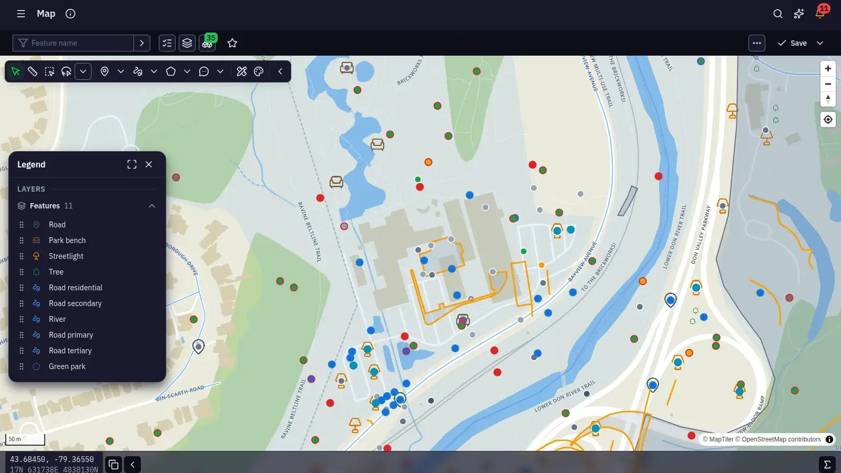This screenshot has height=473, width=841.
Task: Select the measure ruler tool
Action: (x=33, y=71)
